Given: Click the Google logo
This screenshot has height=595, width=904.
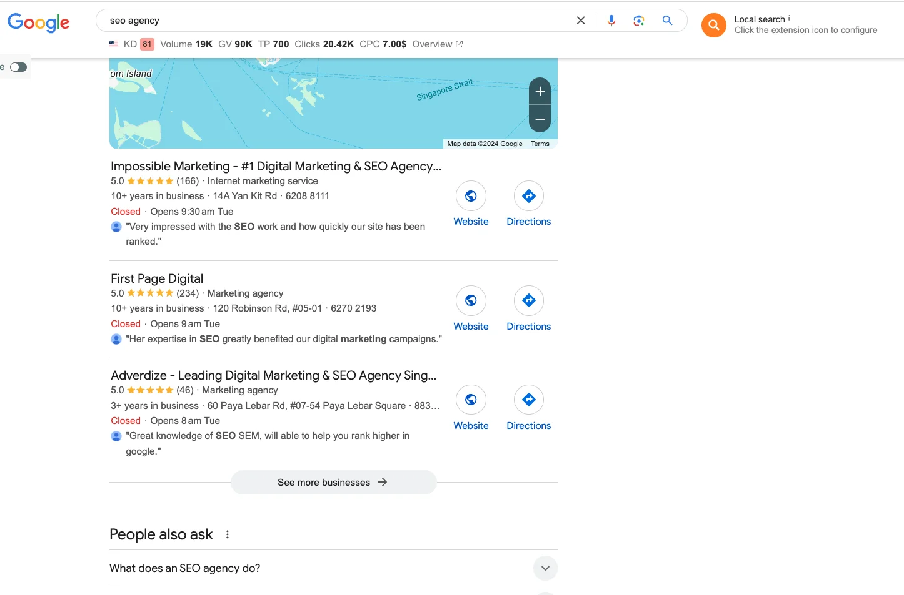Looking at the screenshot, I should click(x=39, y=22).
